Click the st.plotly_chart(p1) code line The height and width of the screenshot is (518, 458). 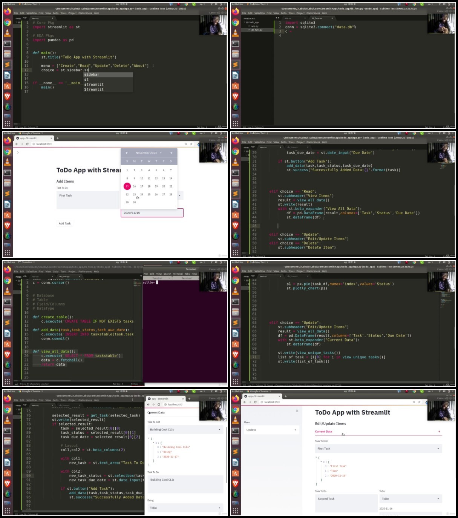(x=307, y=288)
